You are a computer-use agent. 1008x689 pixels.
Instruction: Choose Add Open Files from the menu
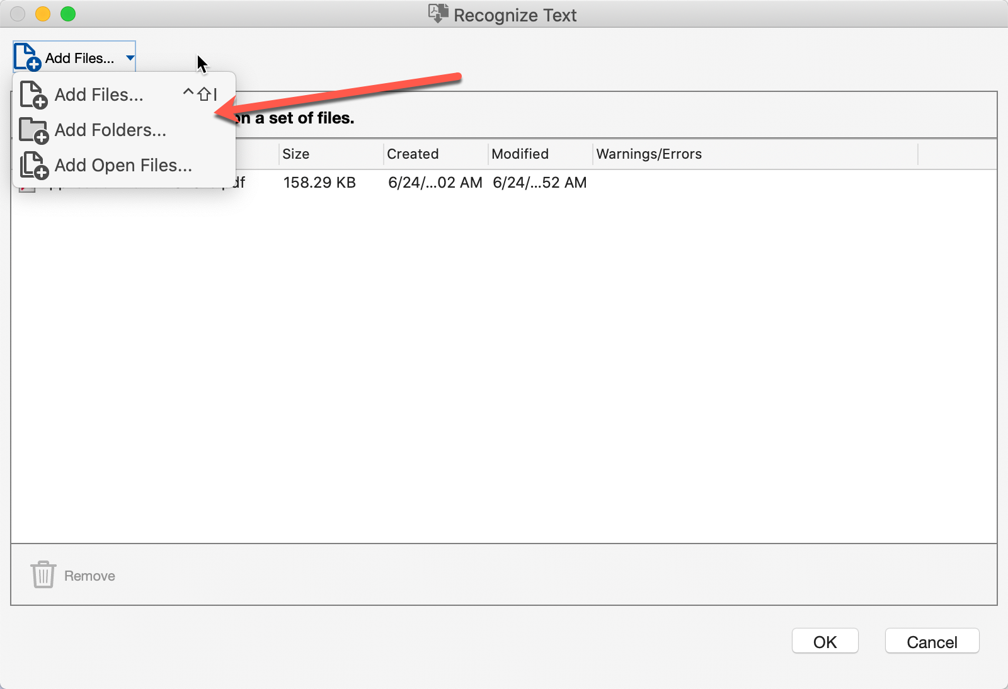click(123, 165)
